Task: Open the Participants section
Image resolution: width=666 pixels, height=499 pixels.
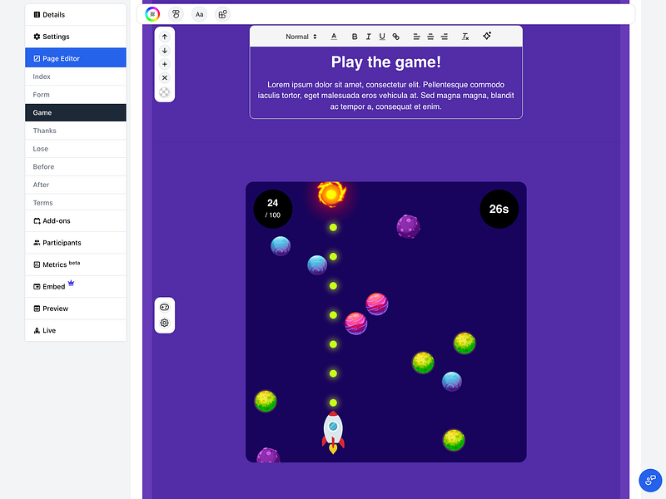Action: pos(76,243)
